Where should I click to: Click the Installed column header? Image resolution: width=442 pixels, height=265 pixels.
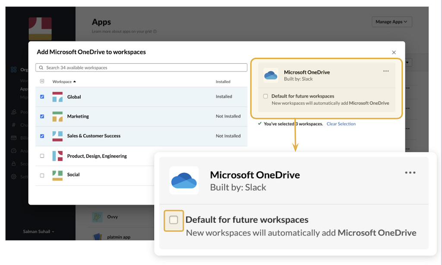223,81
